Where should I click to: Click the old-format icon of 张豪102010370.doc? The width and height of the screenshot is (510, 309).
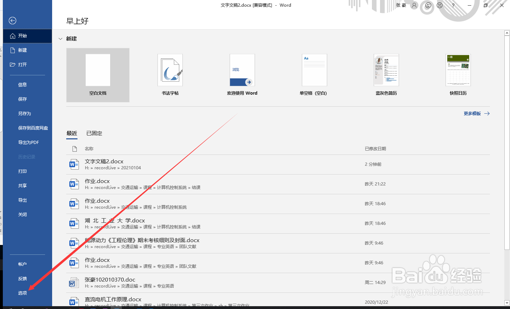pos(73,283)
